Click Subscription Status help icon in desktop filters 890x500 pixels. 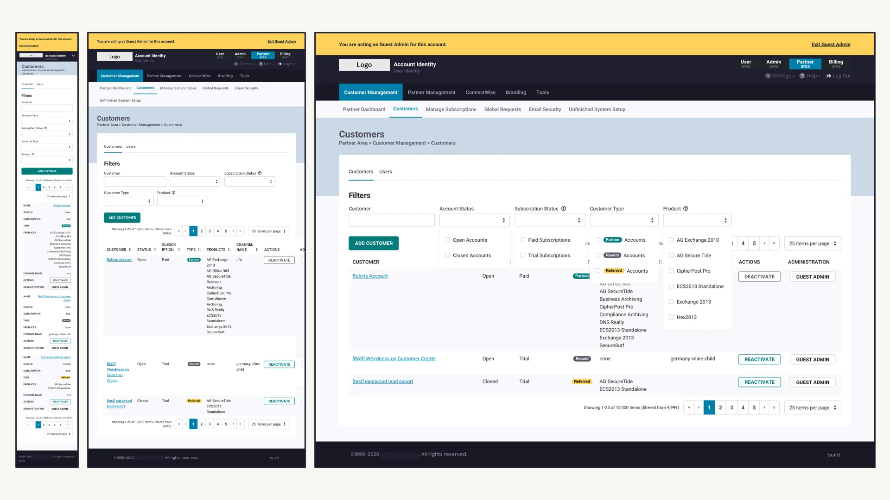[564, 209]
